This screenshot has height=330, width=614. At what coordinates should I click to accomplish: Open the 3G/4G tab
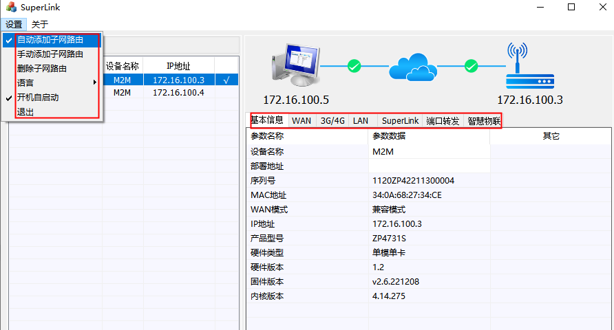pyautogui.click(x=332, y=121)
